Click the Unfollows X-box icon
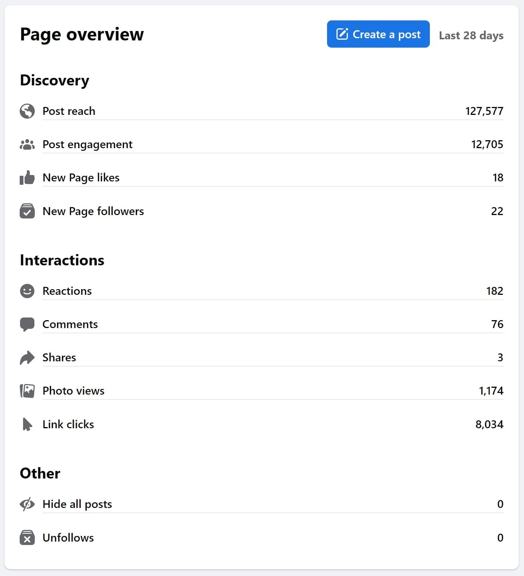The height and width of the screenshot is (576, 524). (27, 537)
